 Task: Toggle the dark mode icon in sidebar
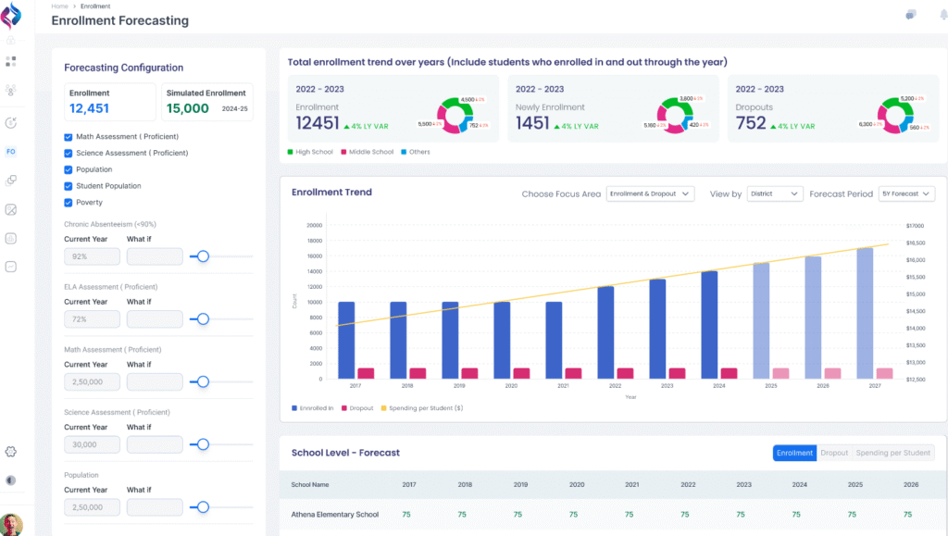pos(11,480)
